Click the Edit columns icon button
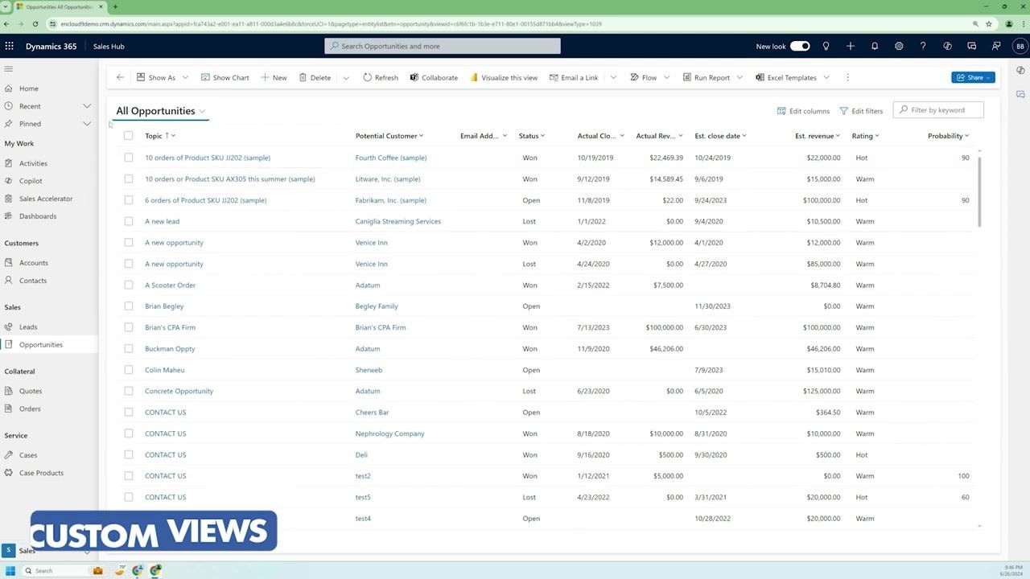1030x579 pixels. click(x=803, y=111)
